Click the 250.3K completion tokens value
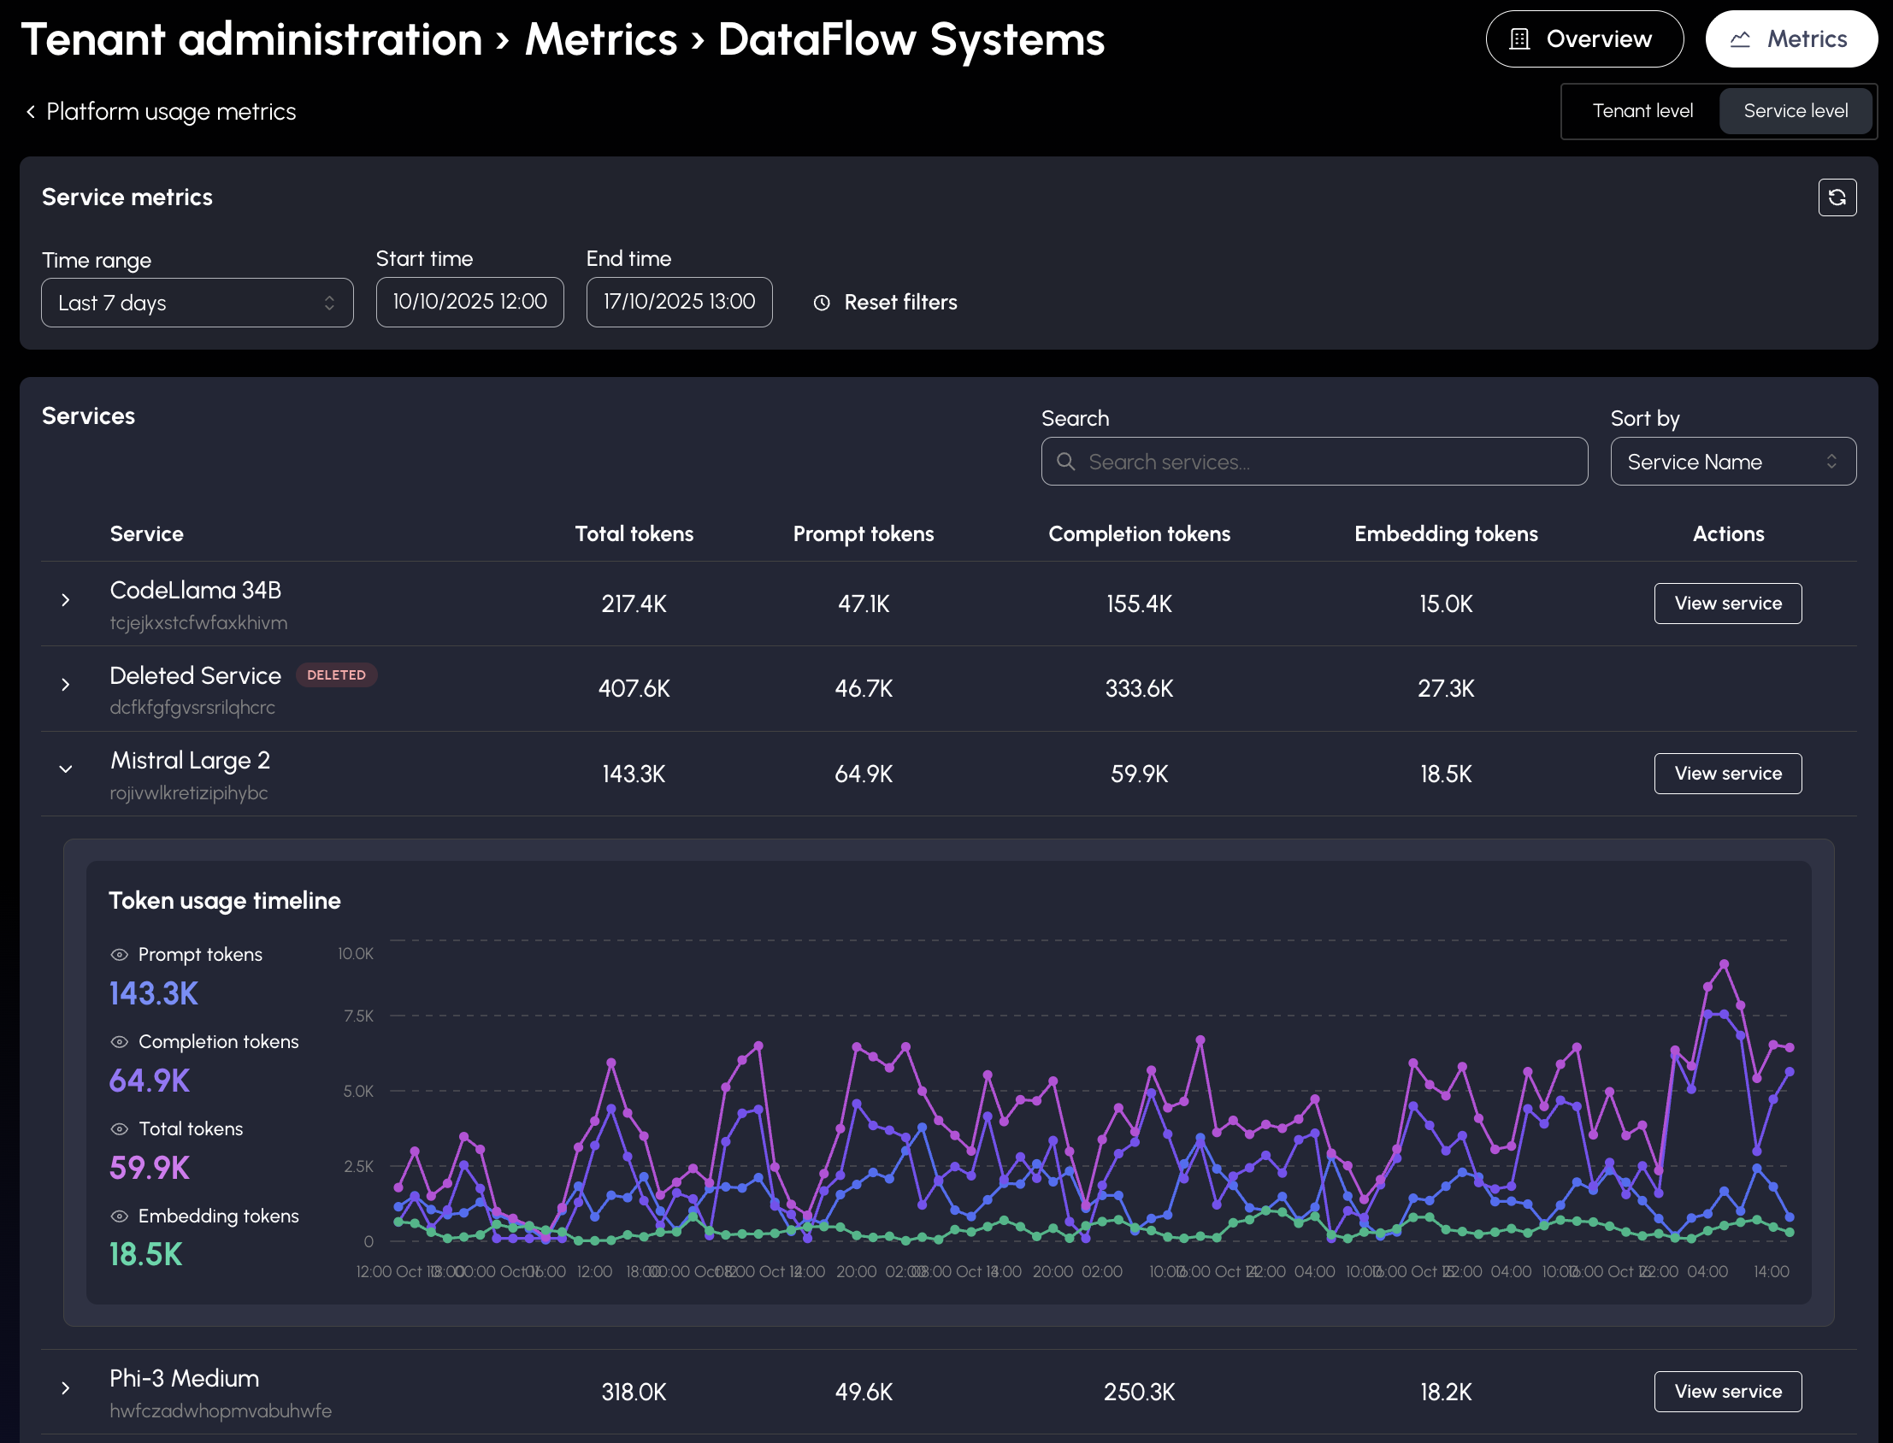The height and width of the screenshot is (1443, 1893). coord(1139,1392)
